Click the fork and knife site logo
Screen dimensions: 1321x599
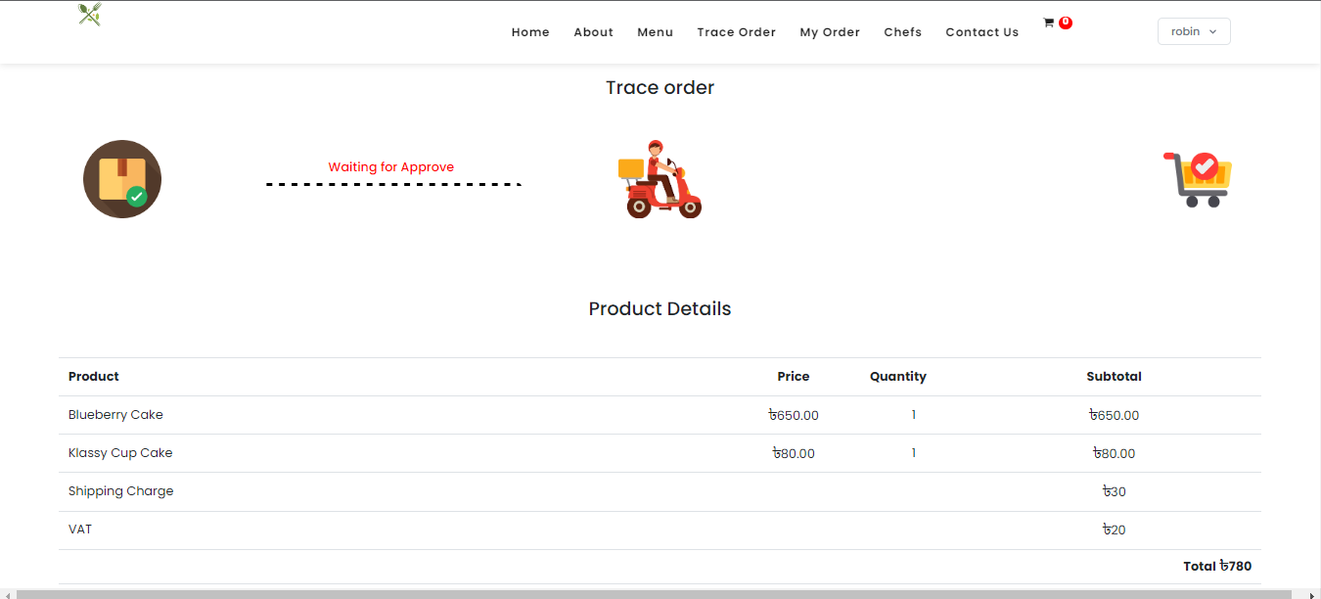pos(90,15)
